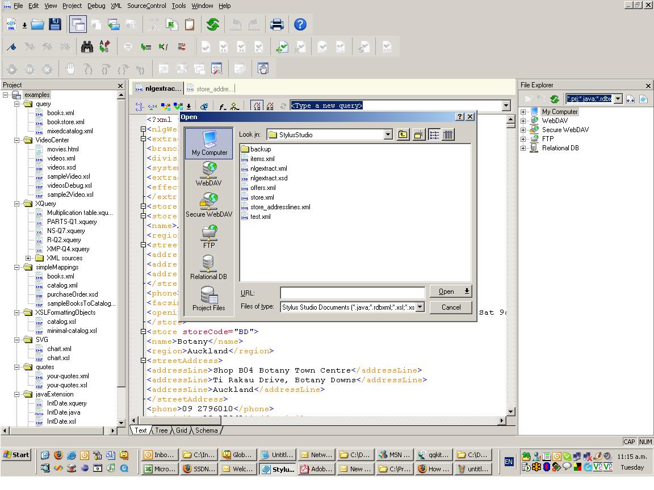The width and height of the screenshot is (654, 490).
Task: Click the blue Help question mark icon
Action: [x=300, y=24]
